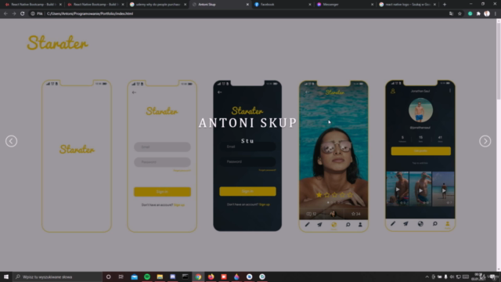Click the page's vertical scrollbar thumb
This screenshot has width=501, height=282.
499,61
